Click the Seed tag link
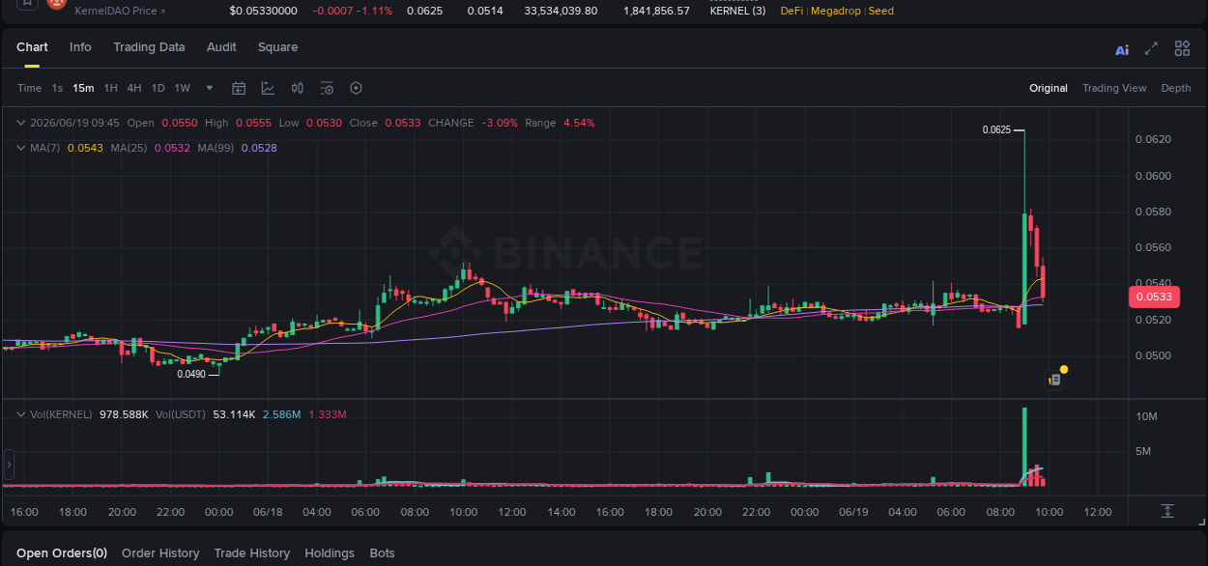The width and height of the screenshot is (1208, 566). [881, 11]
